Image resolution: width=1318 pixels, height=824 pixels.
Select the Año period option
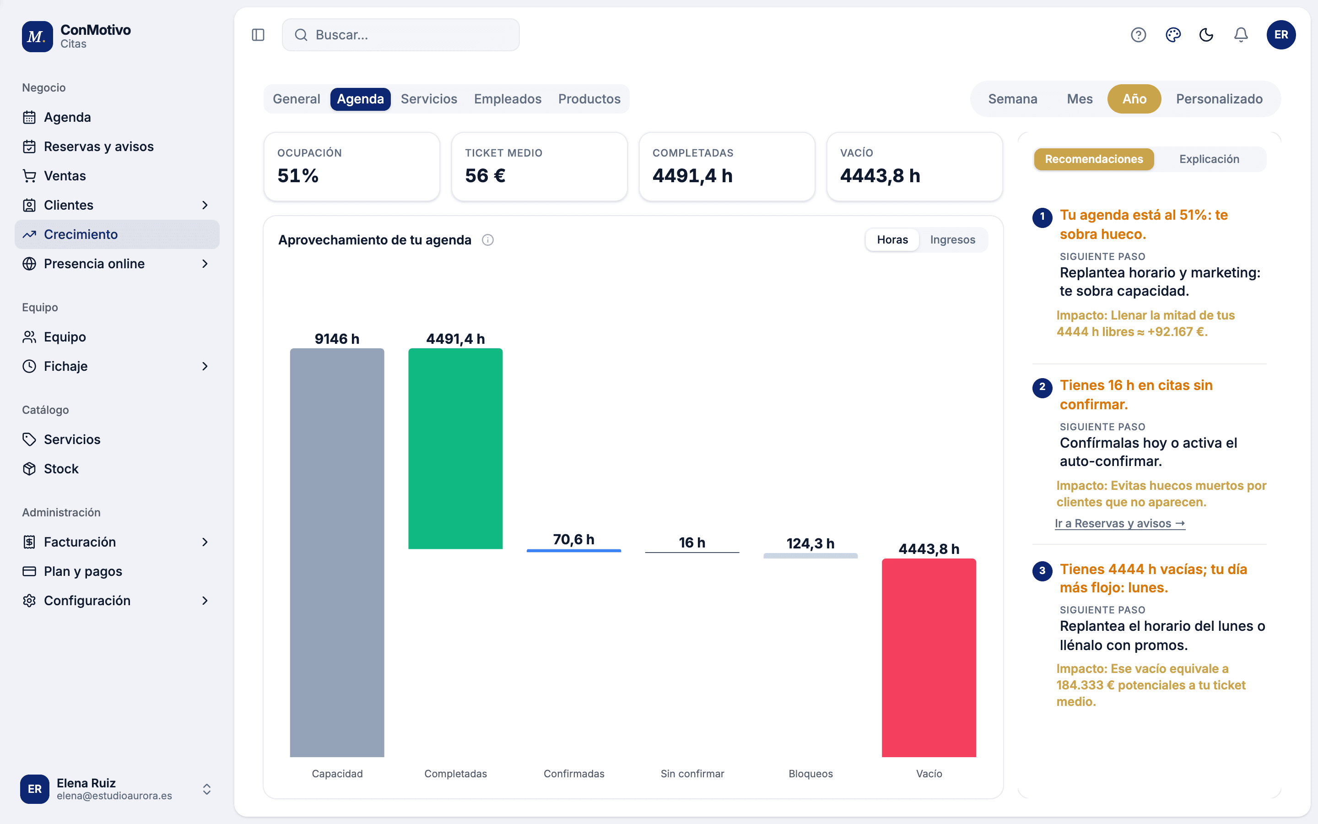(1134, 98)
